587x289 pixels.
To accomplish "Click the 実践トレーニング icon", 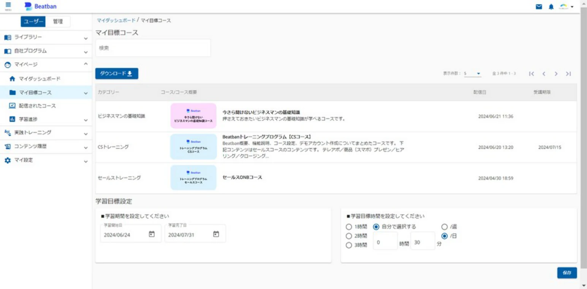I will tap(8, 133).
